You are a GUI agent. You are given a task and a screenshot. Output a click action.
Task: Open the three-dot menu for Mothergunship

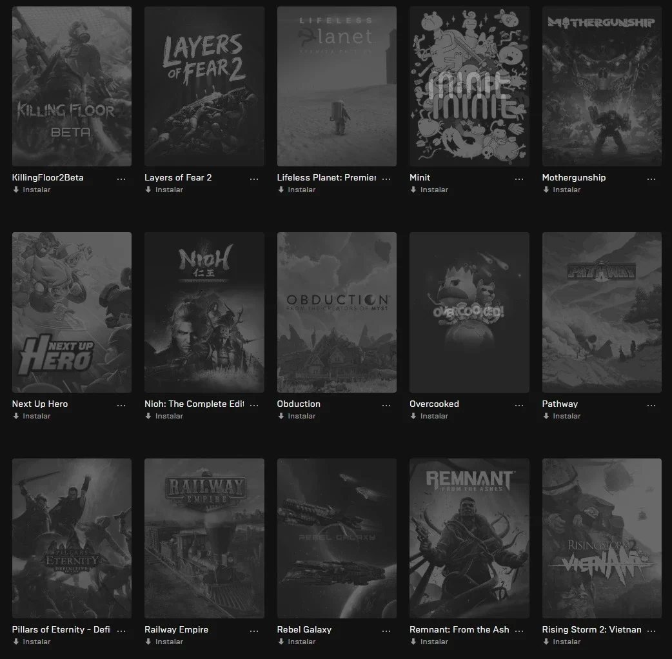pos(651,179)
